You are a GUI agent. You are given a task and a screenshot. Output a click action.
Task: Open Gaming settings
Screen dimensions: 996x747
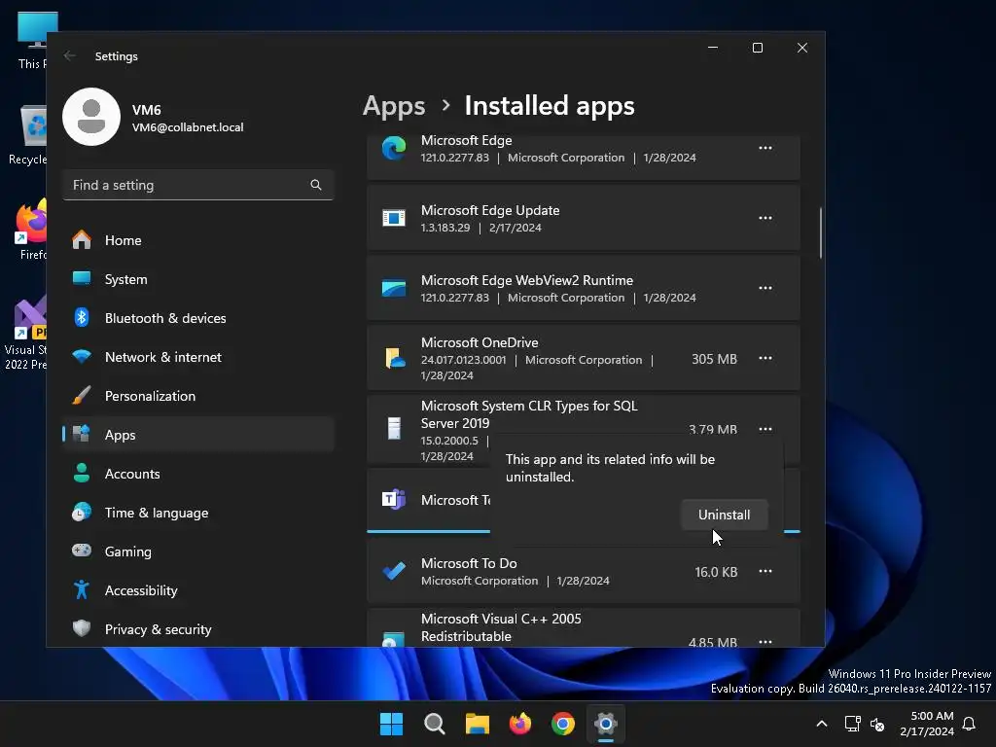click(198, 551)
